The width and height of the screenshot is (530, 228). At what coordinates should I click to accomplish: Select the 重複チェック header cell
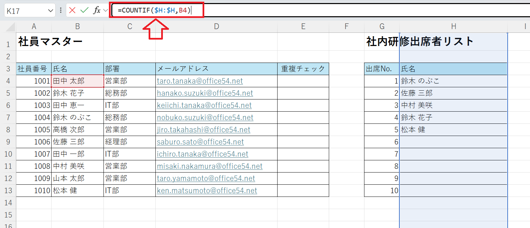point(303,69)
